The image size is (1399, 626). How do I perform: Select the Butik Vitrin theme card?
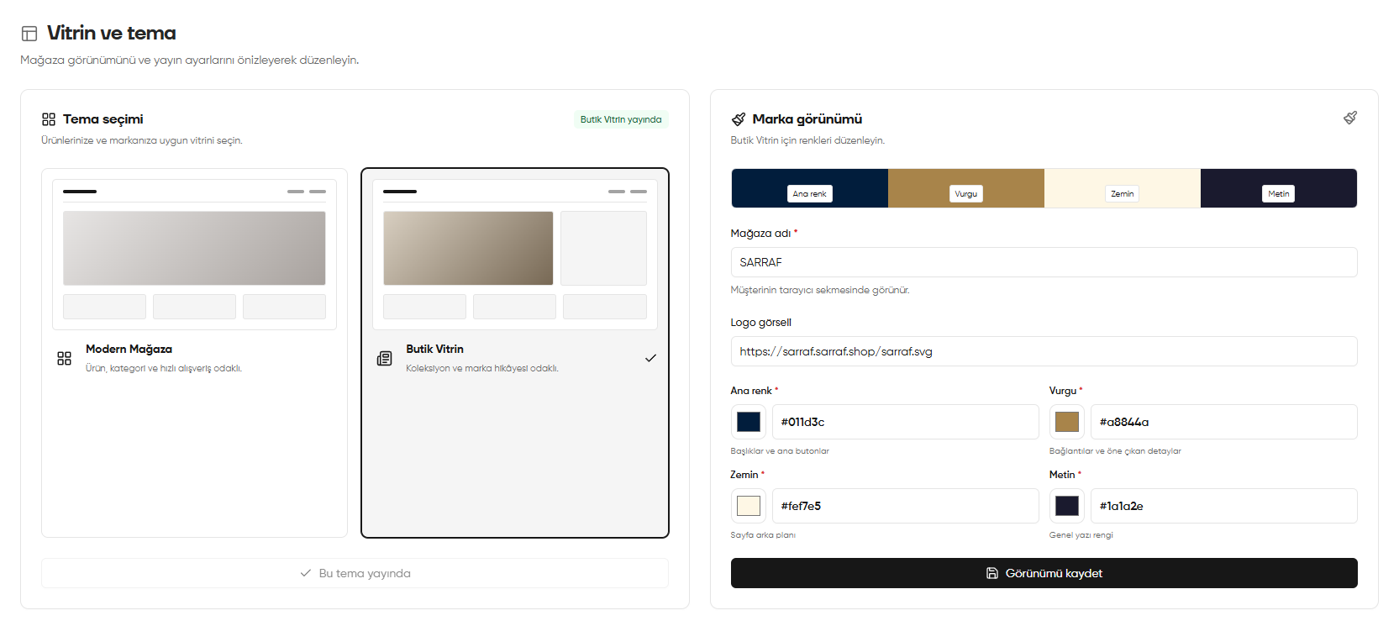click(x=515, y=353)
